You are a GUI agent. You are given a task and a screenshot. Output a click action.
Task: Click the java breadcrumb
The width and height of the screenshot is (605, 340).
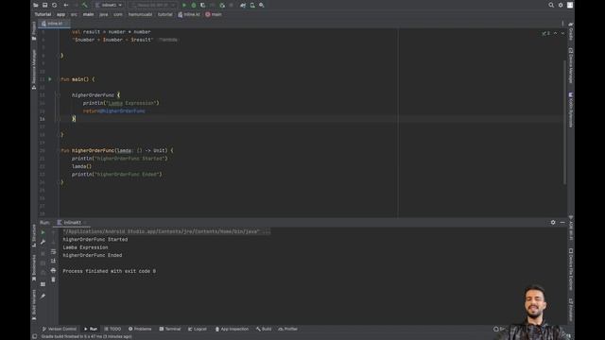[104, 14]
